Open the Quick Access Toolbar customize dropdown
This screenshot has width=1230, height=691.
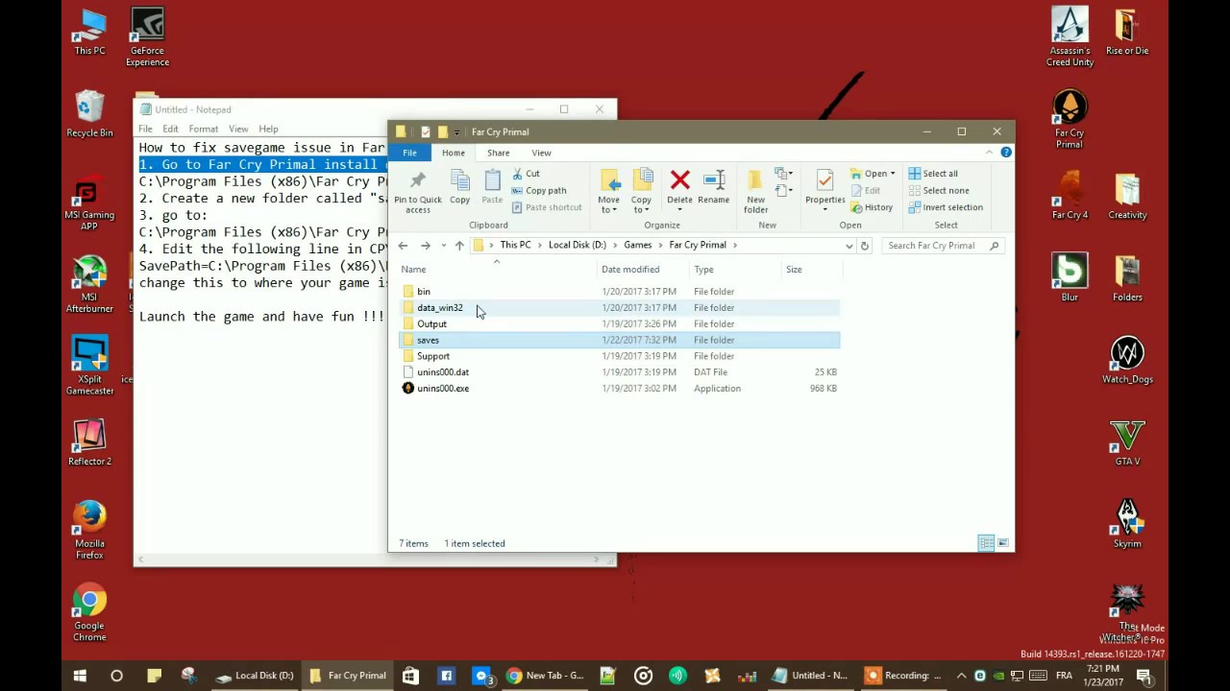[457, 132]
